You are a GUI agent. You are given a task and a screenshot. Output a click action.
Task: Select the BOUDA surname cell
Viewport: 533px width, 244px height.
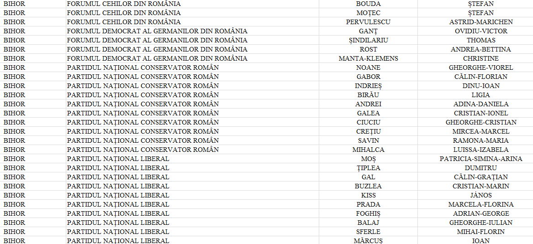click(368, 4)
